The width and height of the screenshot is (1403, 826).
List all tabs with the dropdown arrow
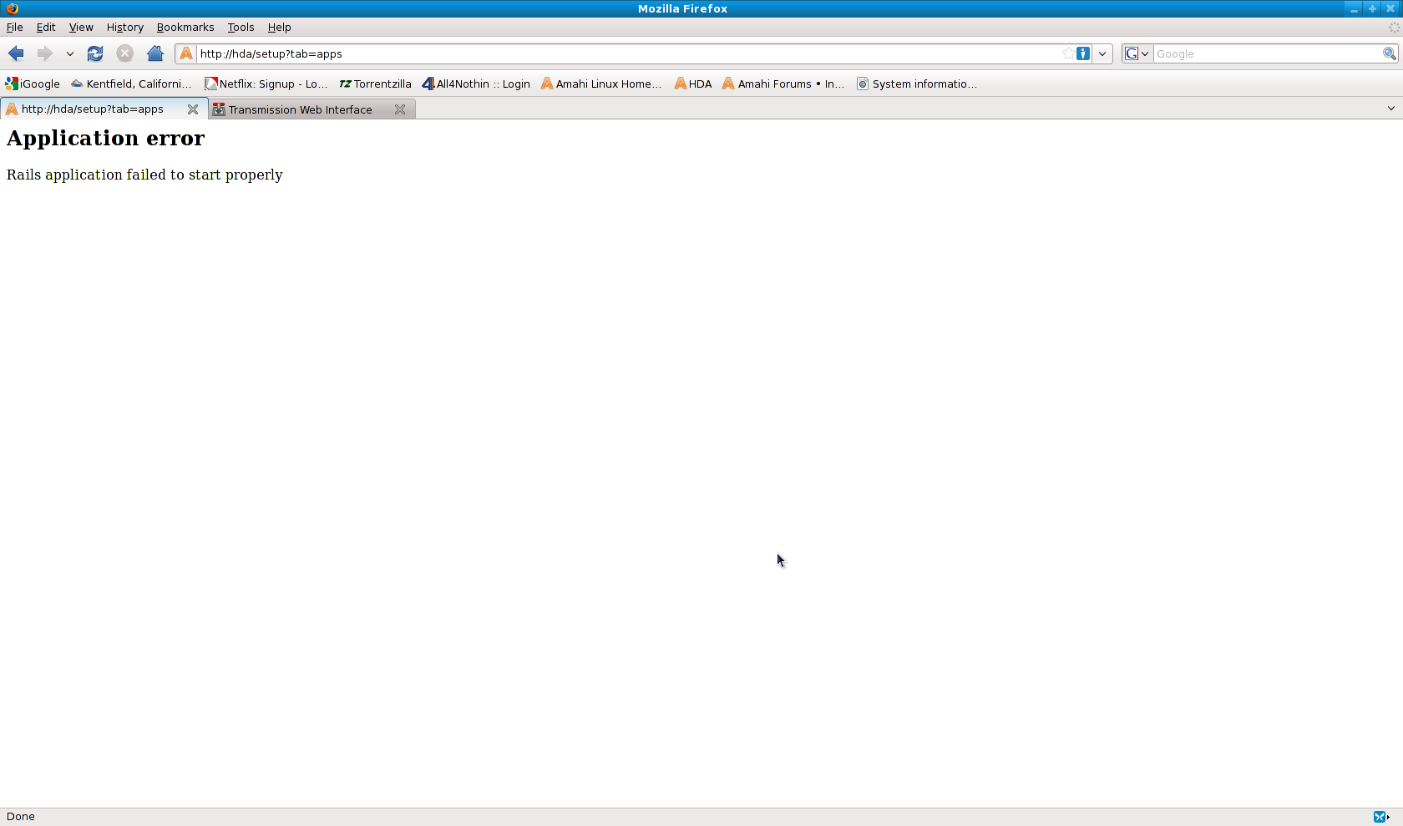click(x=1391, y=108)
